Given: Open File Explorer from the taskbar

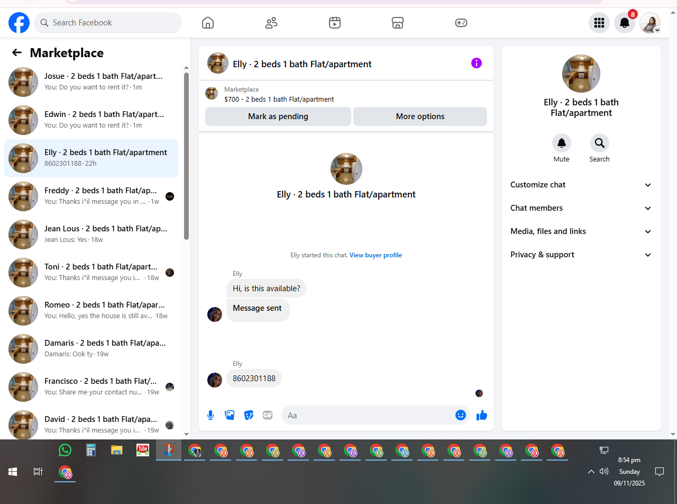Looking at the screenshot, I should 117,450.
